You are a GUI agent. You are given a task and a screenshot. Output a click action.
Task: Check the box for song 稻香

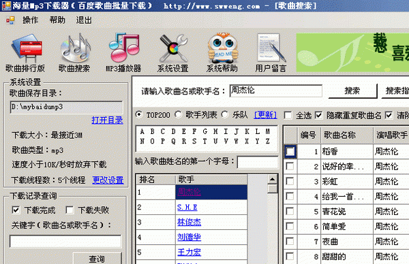pos(290,151)
